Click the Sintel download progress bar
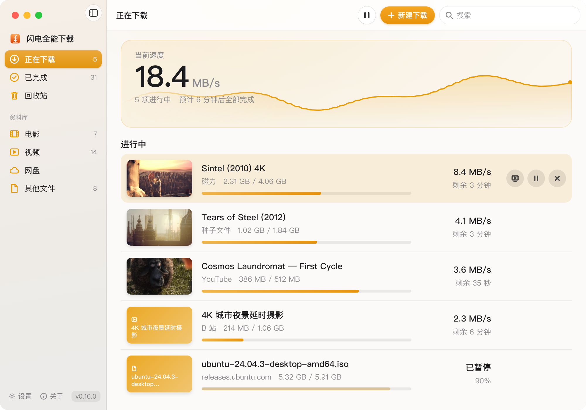Screen dimensions: 586x410 click(306, 193)
